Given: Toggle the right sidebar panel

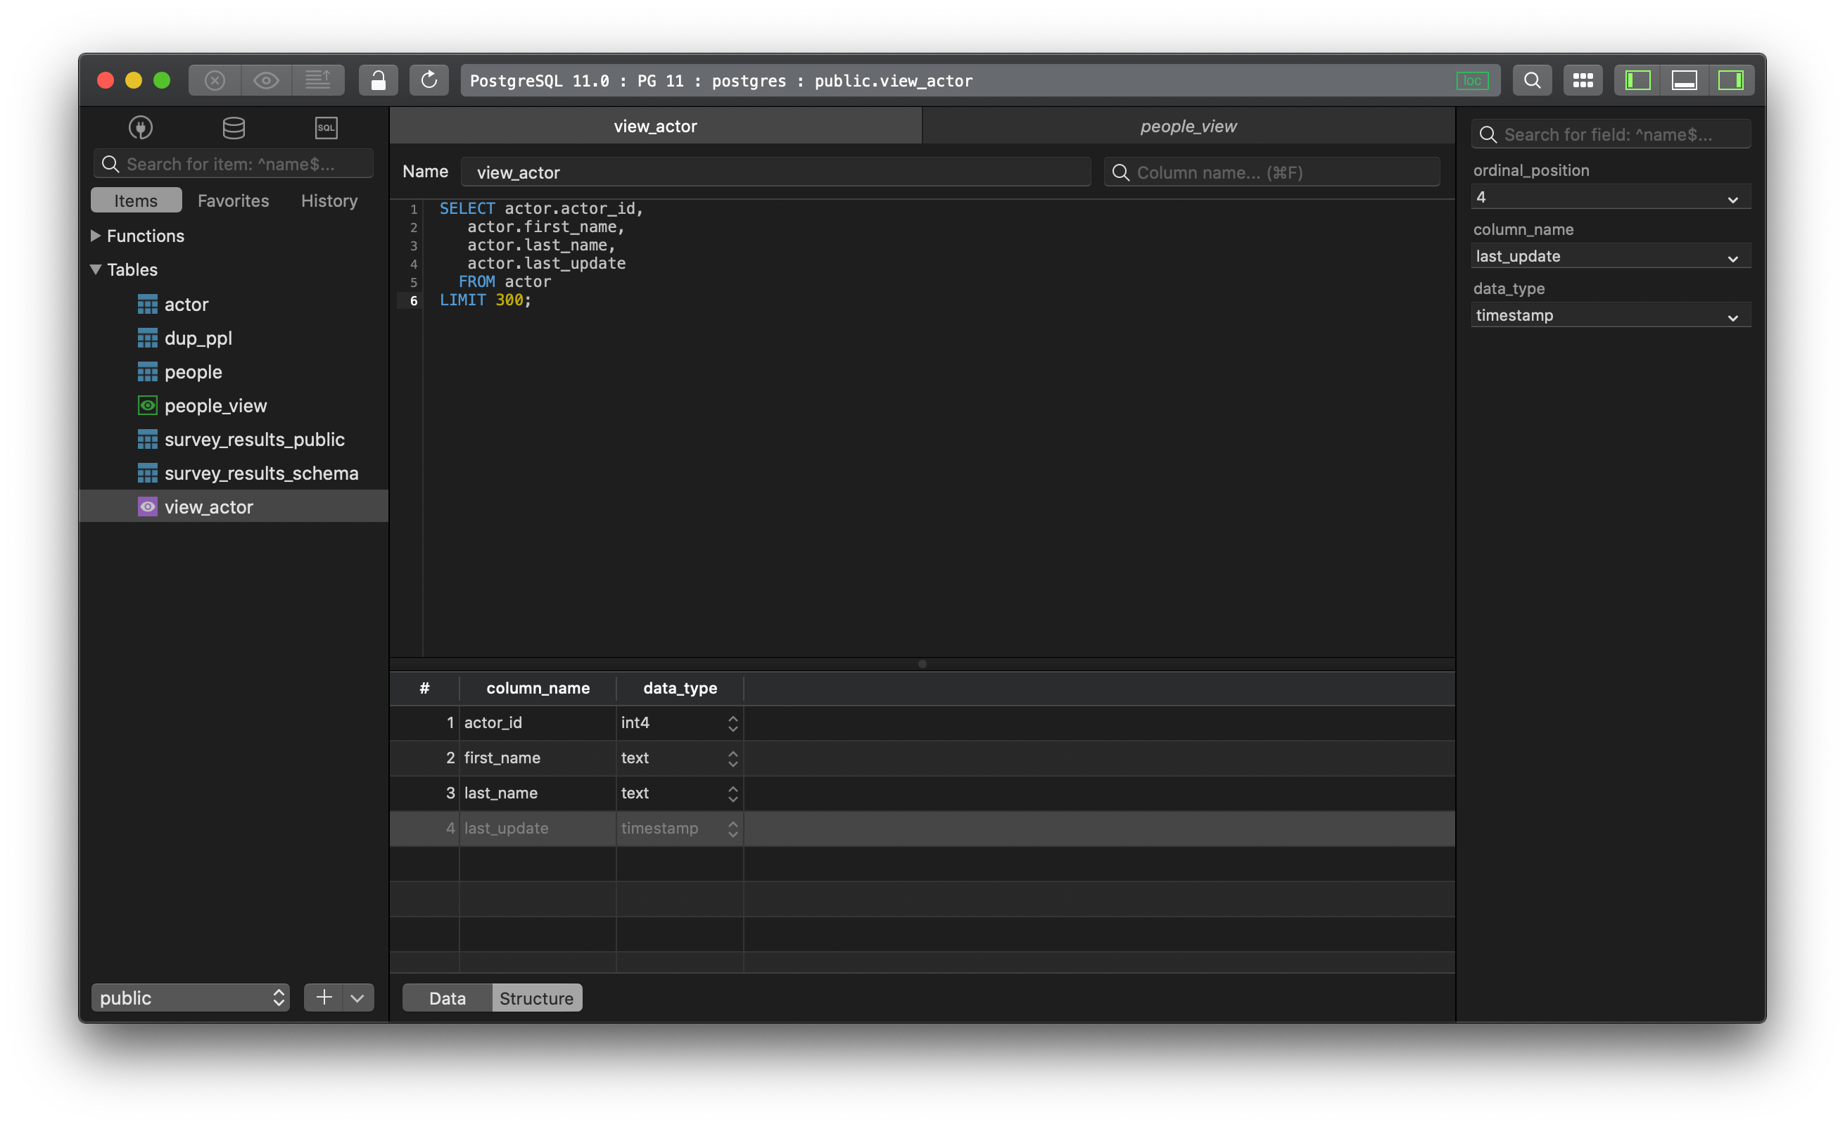Looking at the screenshot, I should 1730,80.
